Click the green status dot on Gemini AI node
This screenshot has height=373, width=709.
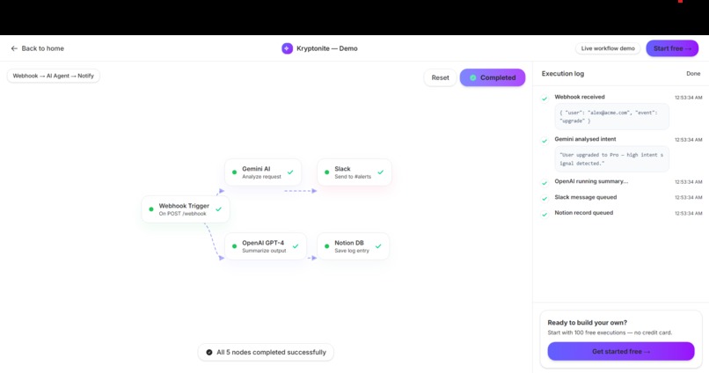point(234,172)
